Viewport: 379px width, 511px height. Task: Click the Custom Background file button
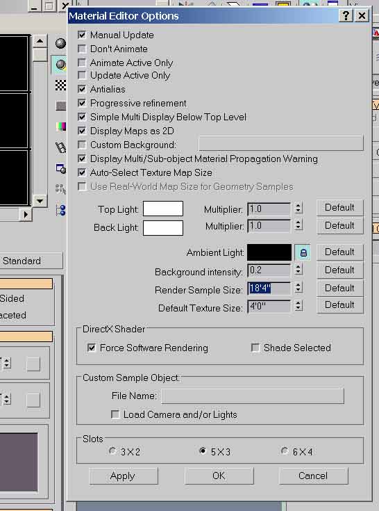coord(280,143)
